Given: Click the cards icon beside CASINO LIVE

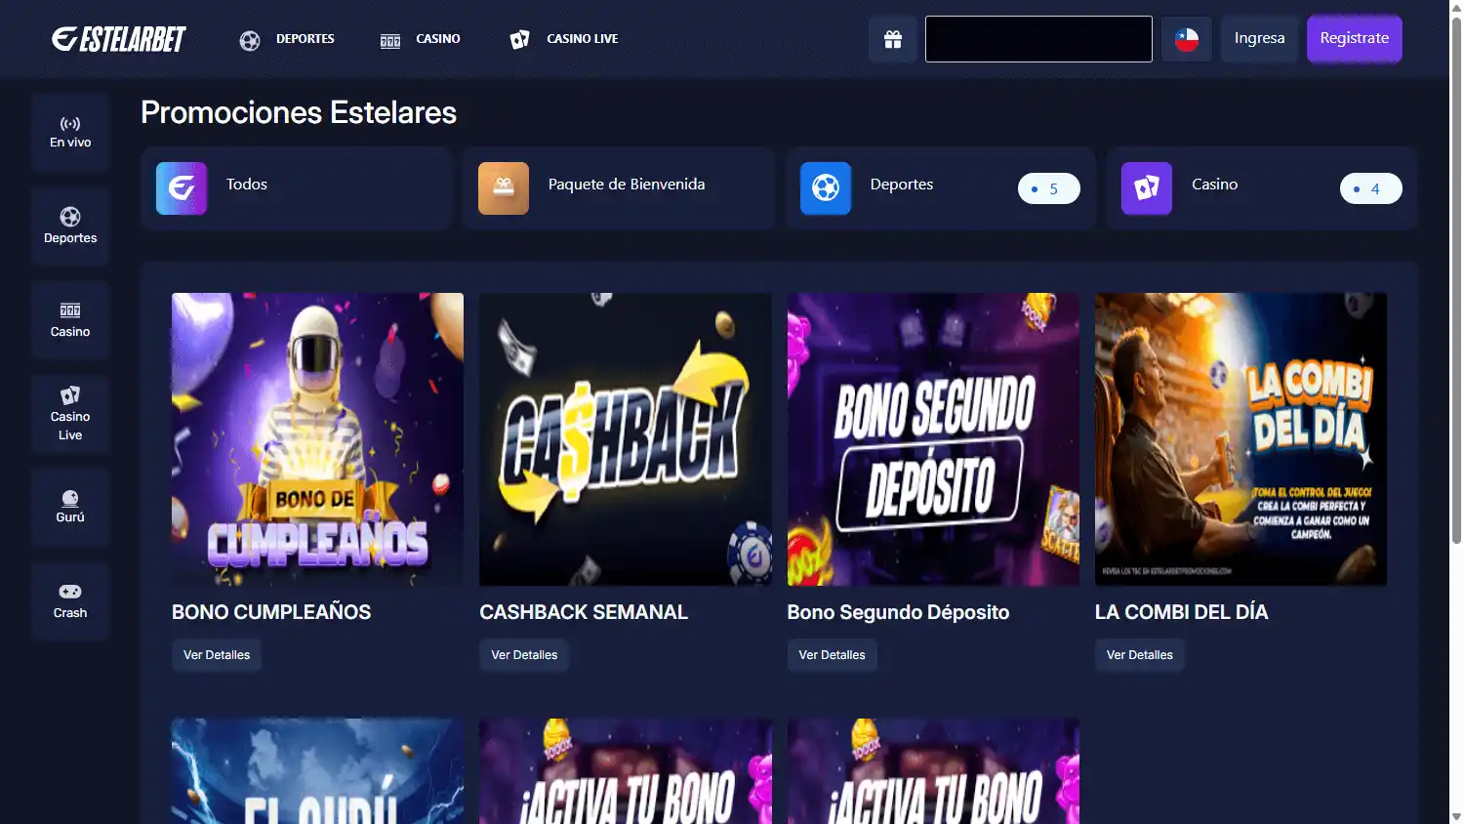Looking at the screenshot, I should (x=519, y=39).
